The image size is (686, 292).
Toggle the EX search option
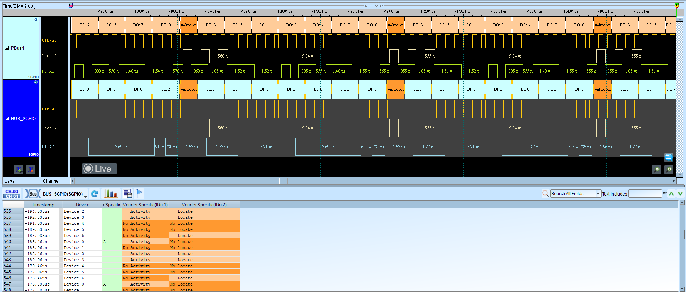tap(665, 193)
